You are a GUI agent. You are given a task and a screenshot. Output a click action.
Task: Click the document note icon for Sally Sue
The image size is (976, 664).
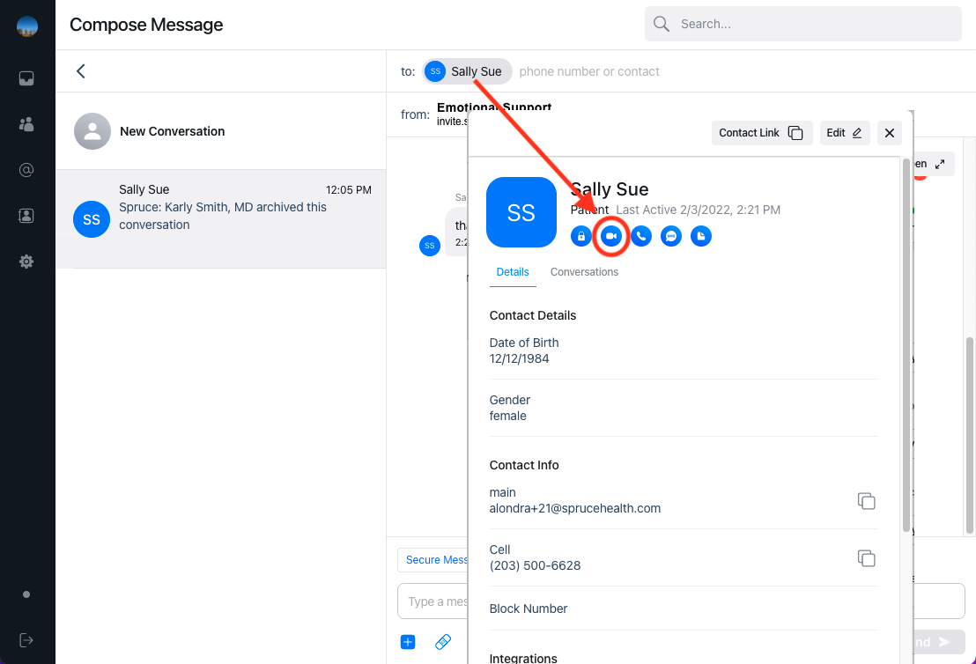[x=701, y=236]
